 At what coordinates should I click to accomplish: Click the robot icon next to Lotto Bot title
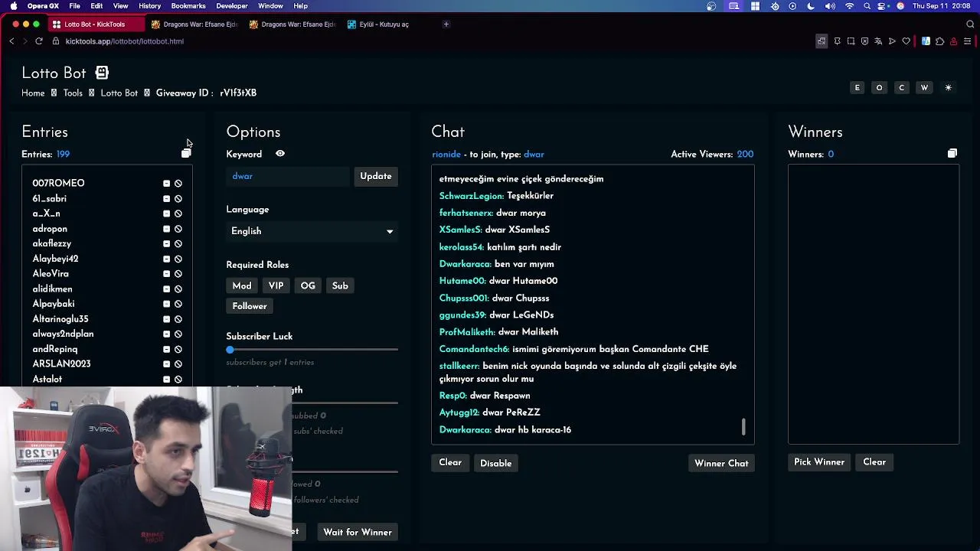pos(102,73)
